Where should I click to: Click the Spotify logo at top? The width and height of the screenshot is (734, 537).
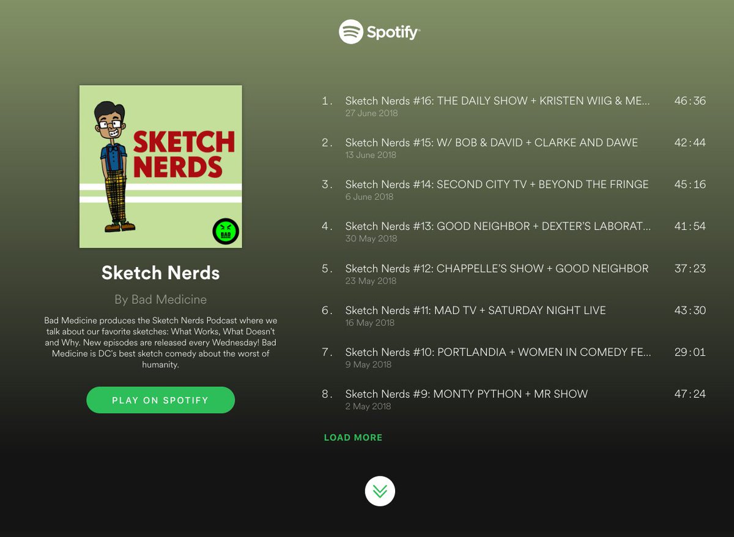pos(379,32)
